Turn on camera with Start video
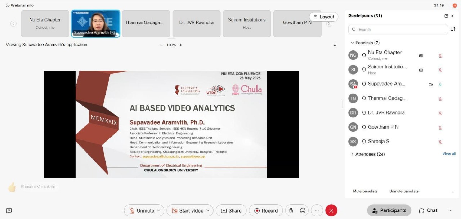Image resolution: width=461 pixels, height=219 pixels. pyautogui.click(x=187, y=211)
